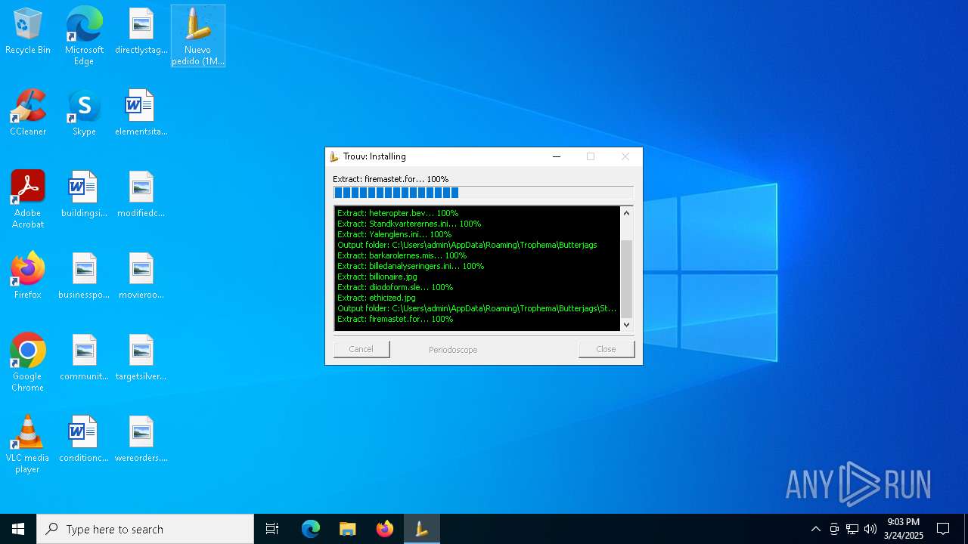Click the Trouv installer taskbar icon
The image size is (968, 544).
422,529
